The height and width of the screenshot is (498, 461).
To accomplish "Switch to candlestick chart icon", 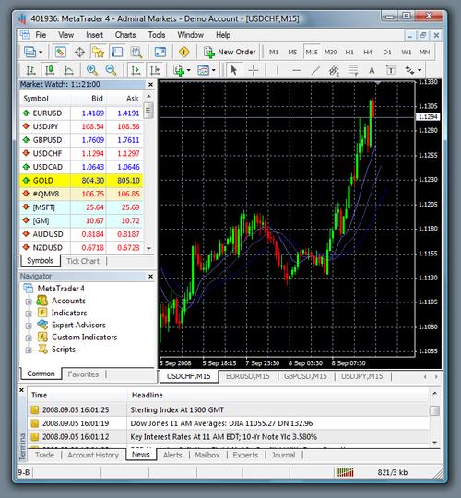I will [x=50, y=70].
